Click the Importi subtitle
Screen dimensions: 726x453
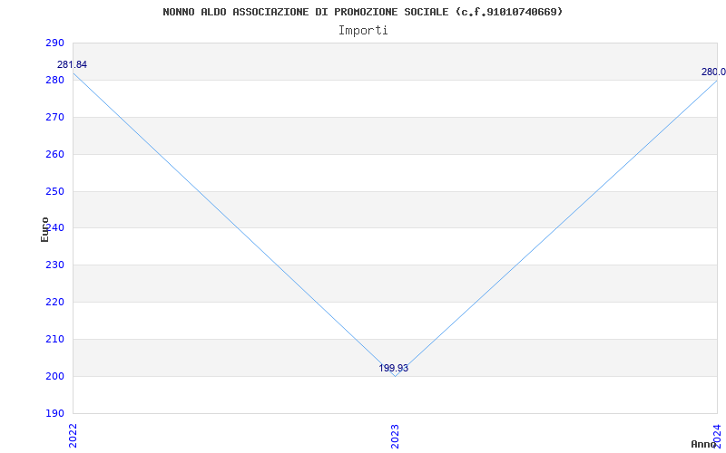click(x=363, y=31)
